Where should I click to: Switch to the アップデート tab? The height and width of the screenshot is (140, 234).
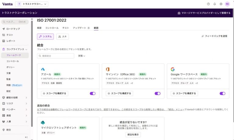pyautogui.click(x=81, y=28)
